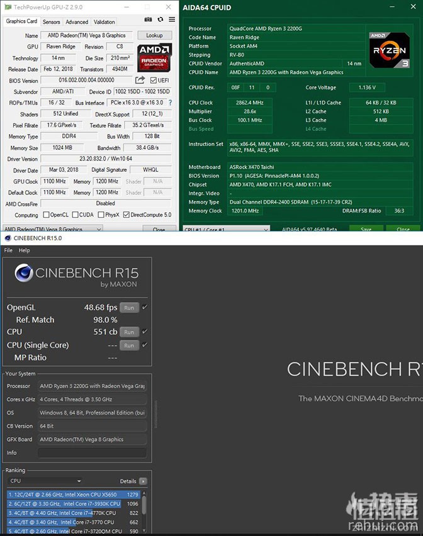Image resolution: width=423 pixels, height=536 pixels.
Task: Toggle the DirectCompute 5.0 checkbox
Action: tap(126, 215)
